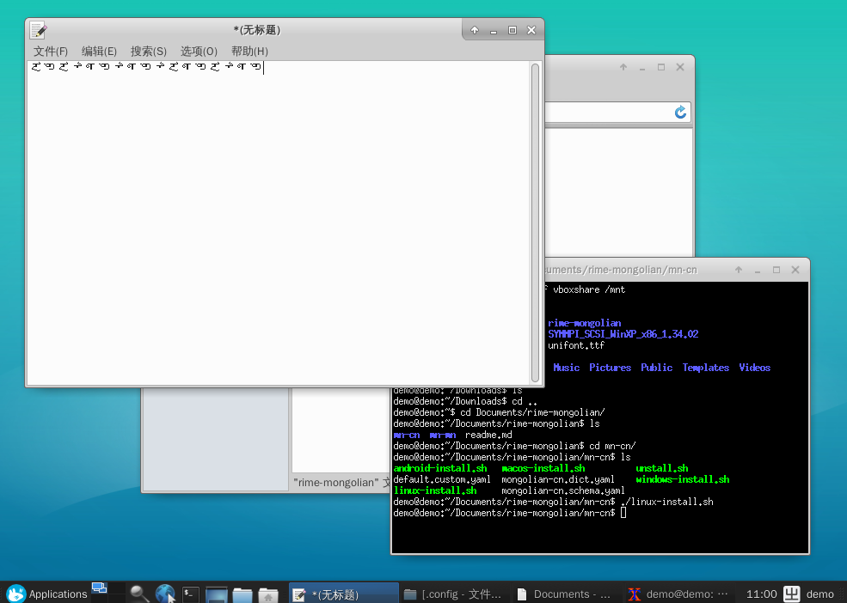The image size is (847, 603).
Task: Switch to the *(无标题) taskbar window
Action: point(344,594)
